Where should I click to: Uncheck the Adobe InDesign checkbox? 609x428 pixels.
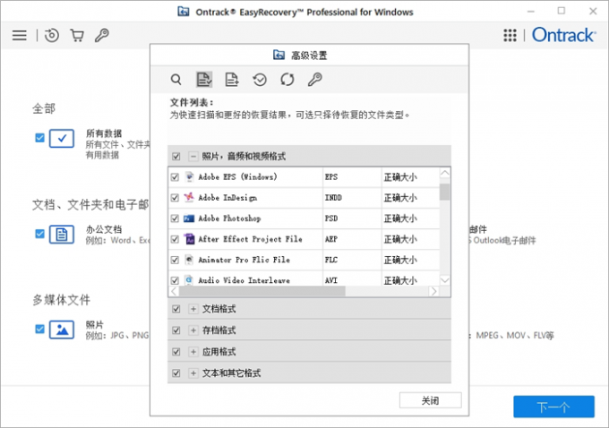175,198
